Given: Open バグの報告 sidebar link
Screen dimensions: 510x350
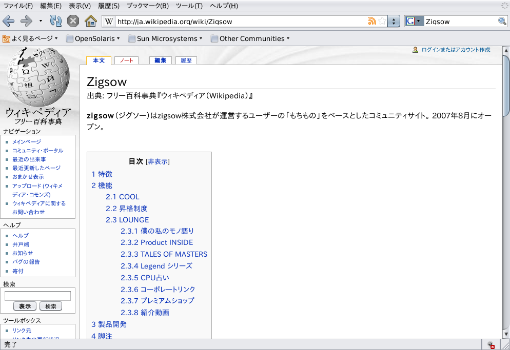Looking at the screenshot, I should click(x=26, y=262).
